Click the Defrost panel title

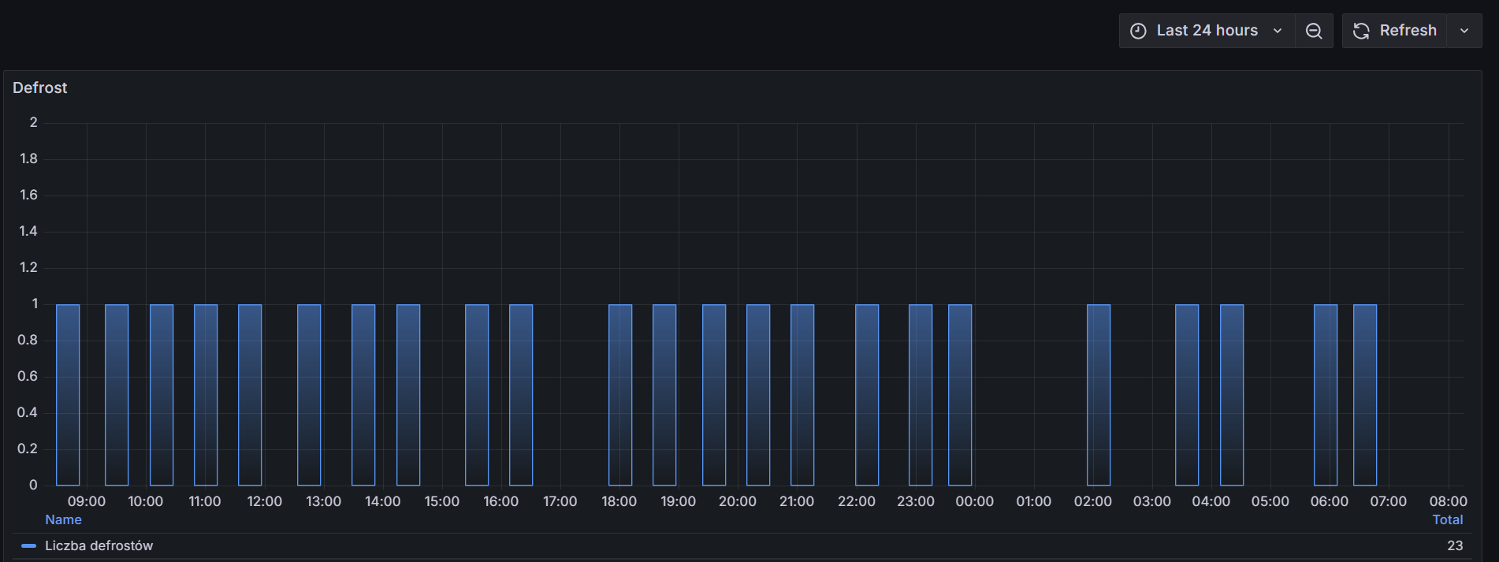(40, 87)
